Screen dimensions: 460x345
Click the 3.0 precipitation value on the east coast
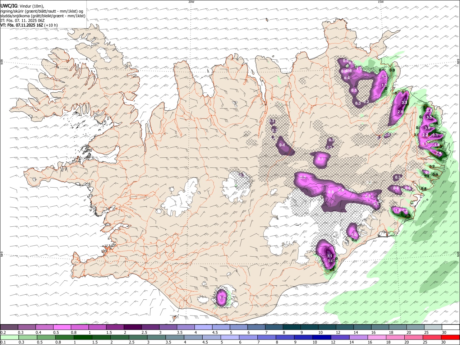point(427,128)
